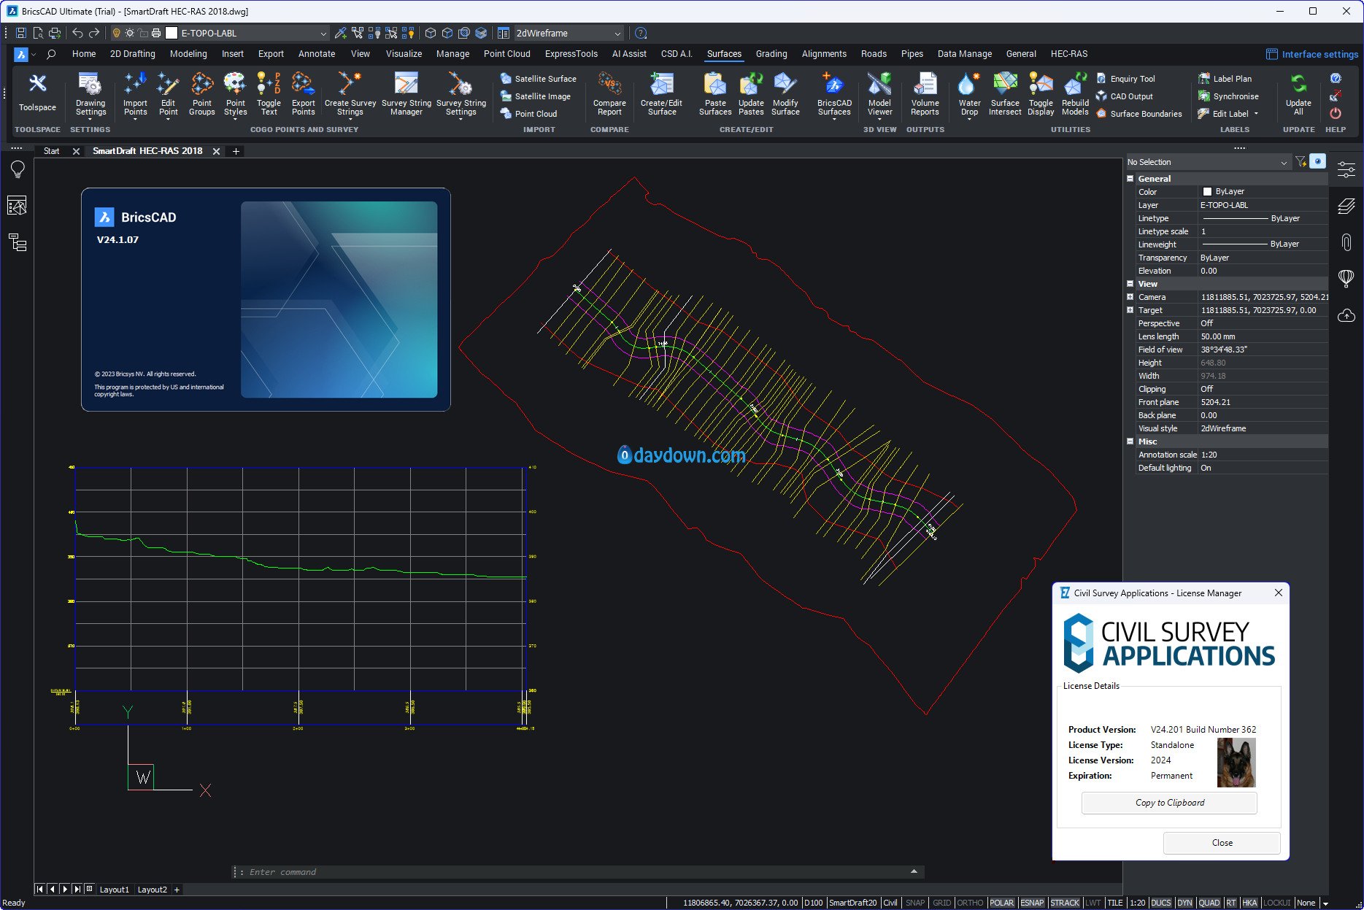The width and height of the screenshot is (1364, 910).
Task: Collapse the General properties section
Action: pos(1130,179)
